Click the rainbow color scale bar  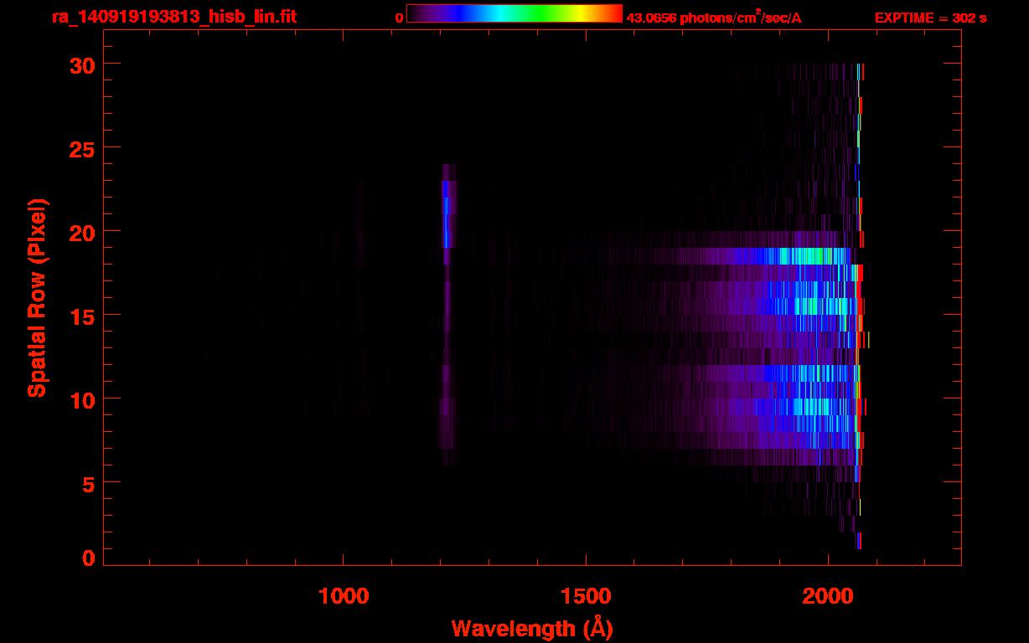click(x=514, y=13)
